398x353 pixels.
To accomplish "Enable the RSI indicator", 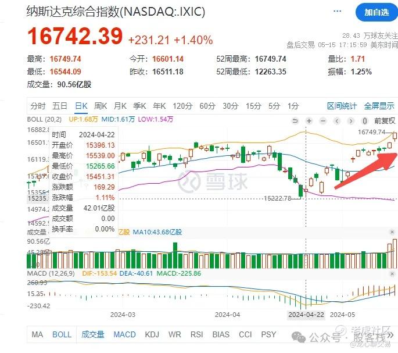I will pos(197,335).
